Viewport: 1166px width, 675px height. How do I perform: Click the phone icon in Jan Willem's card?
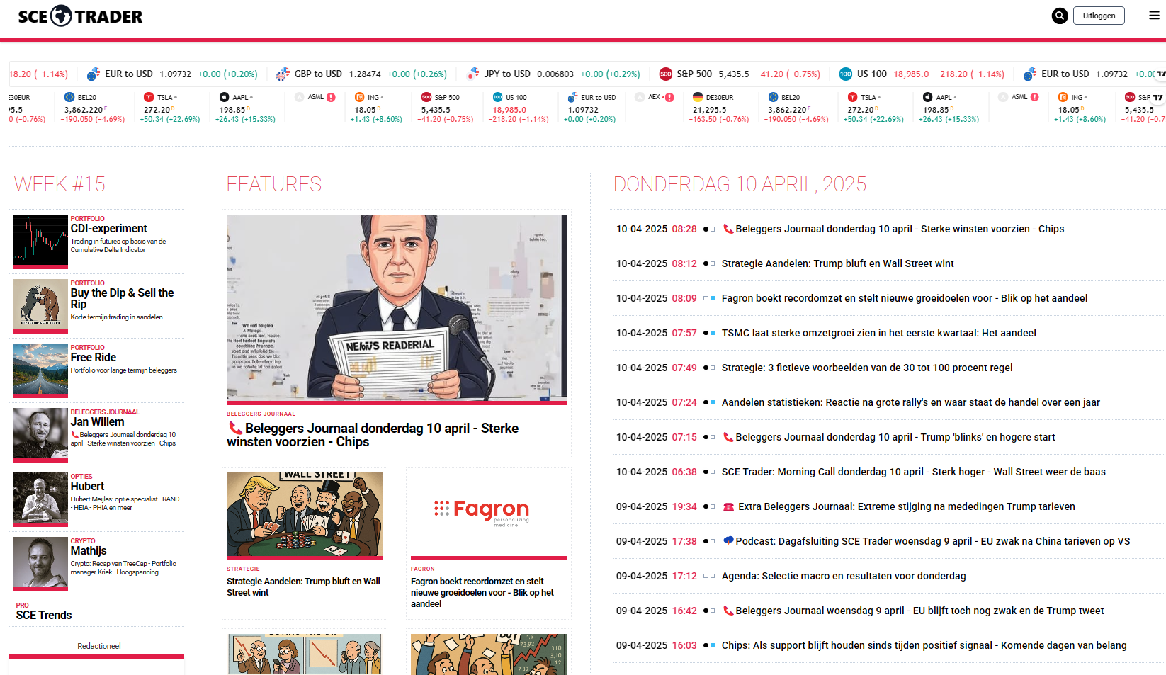74,435
